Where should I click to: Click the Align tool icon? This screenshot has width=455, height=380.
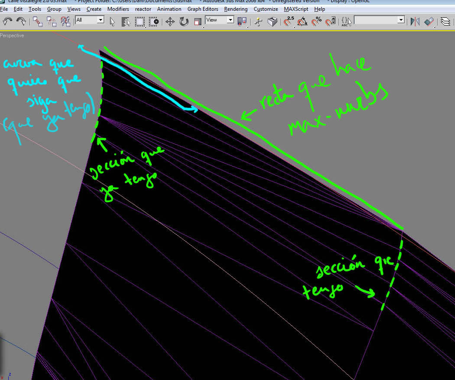click(429, 22)
